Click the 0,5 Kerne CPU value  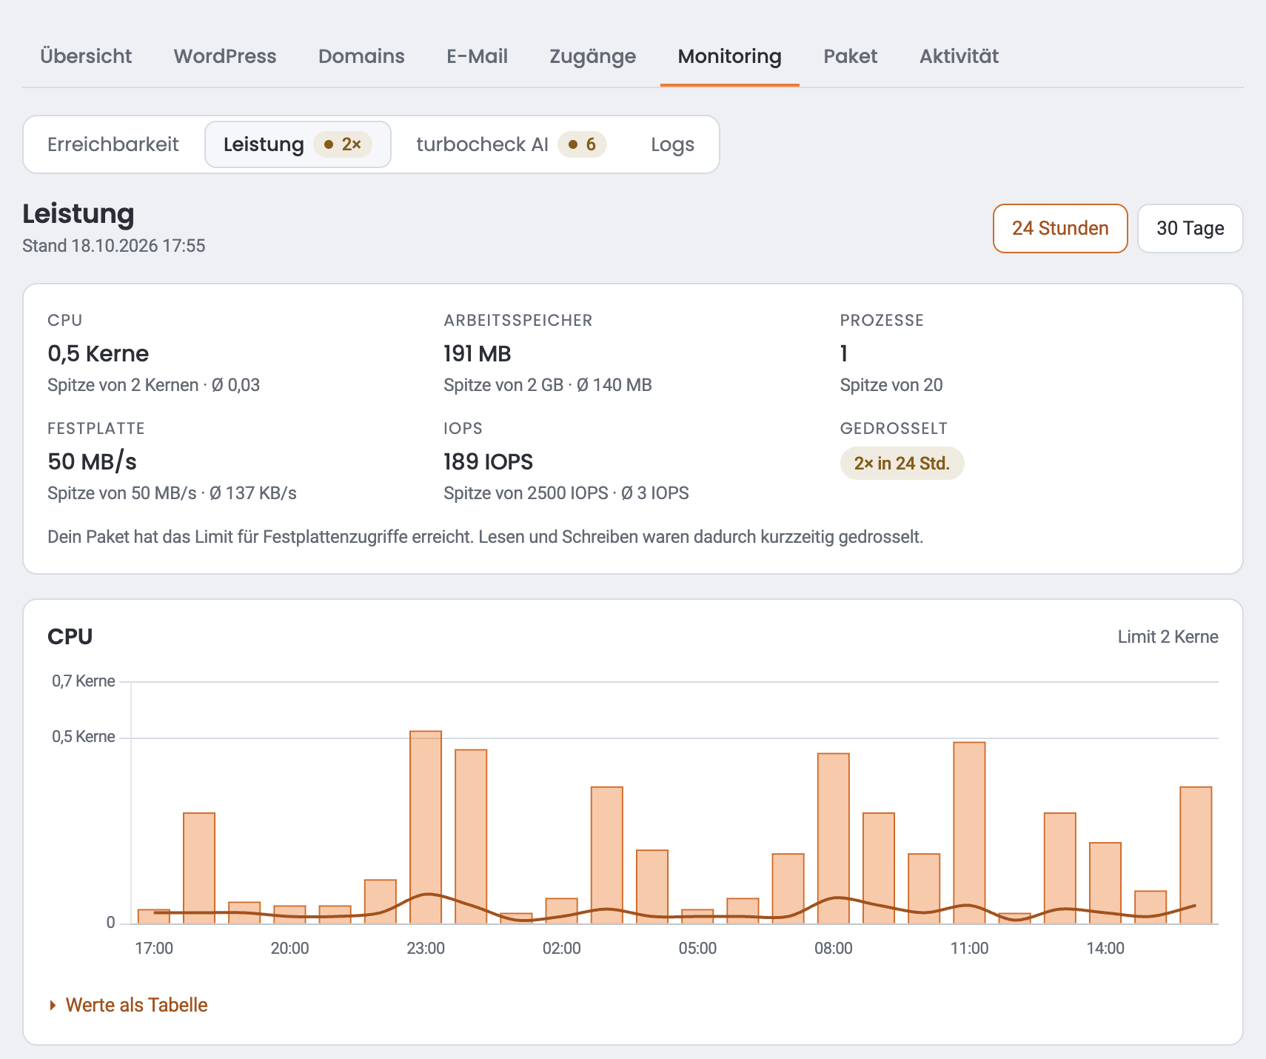[x=98, y=354]
